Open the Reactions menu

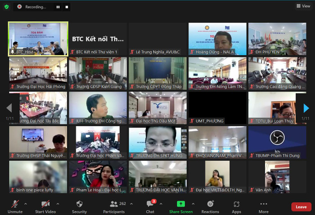210,204
